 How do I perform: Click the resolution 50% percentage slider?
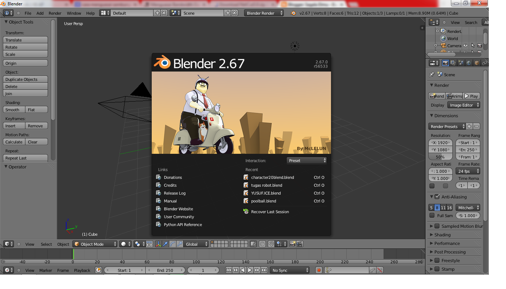(441, 157)
